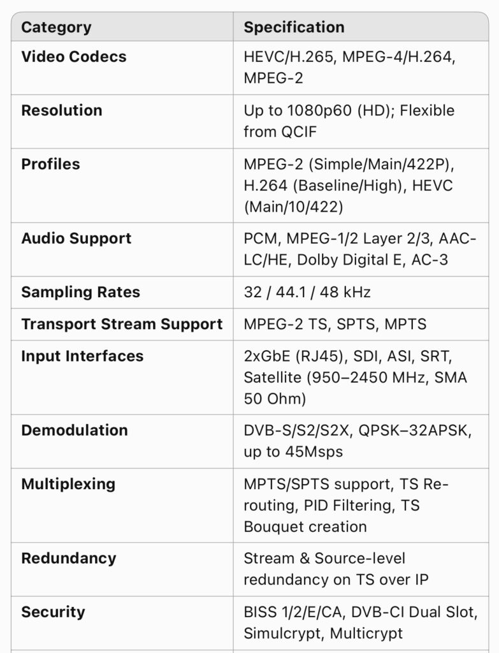Click the Audio Support row label
The height and width of the screenshot is (653, 499).
(x=76, y=238)
